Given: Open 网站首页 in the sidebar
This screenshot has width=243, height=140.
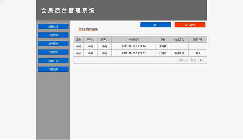Looking at the screenshot, I should tap(53, 26).
